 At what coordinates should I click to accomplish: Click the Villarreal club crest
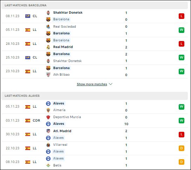click(48, 145)
